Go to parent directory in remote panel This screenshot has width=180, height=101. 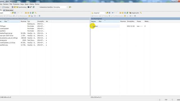pos(120,13)
